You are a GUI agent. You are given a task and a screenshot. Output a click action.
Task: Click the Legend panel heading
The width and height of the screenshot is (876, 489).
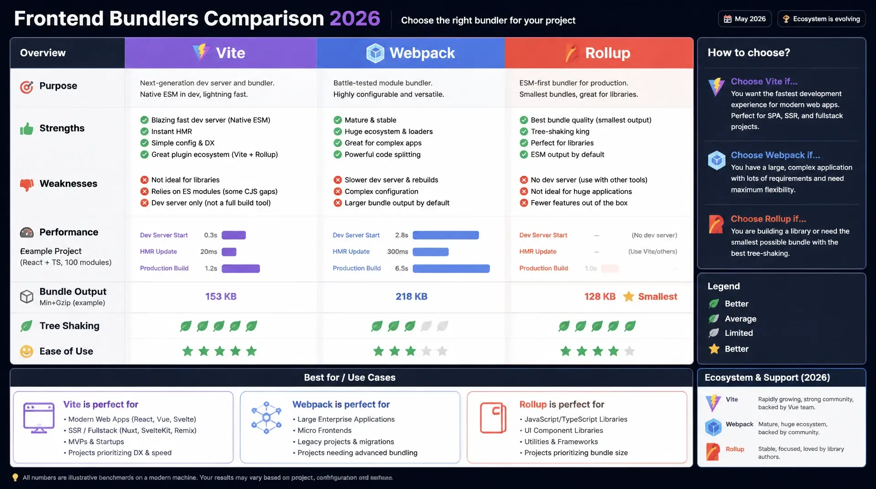click(x=724, y=286)
